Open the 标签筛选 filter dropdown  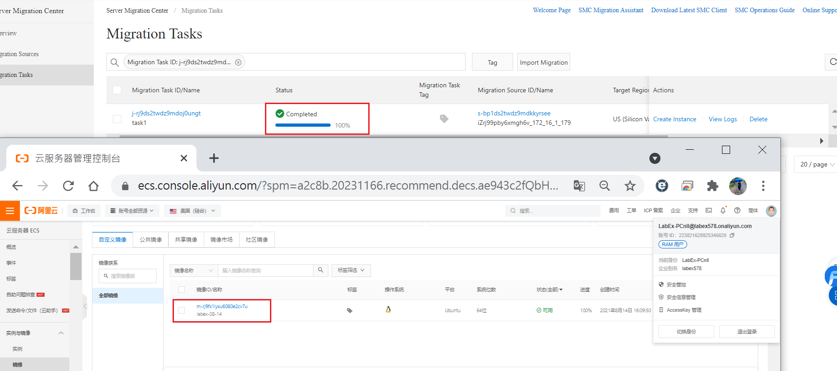[351, 270]
